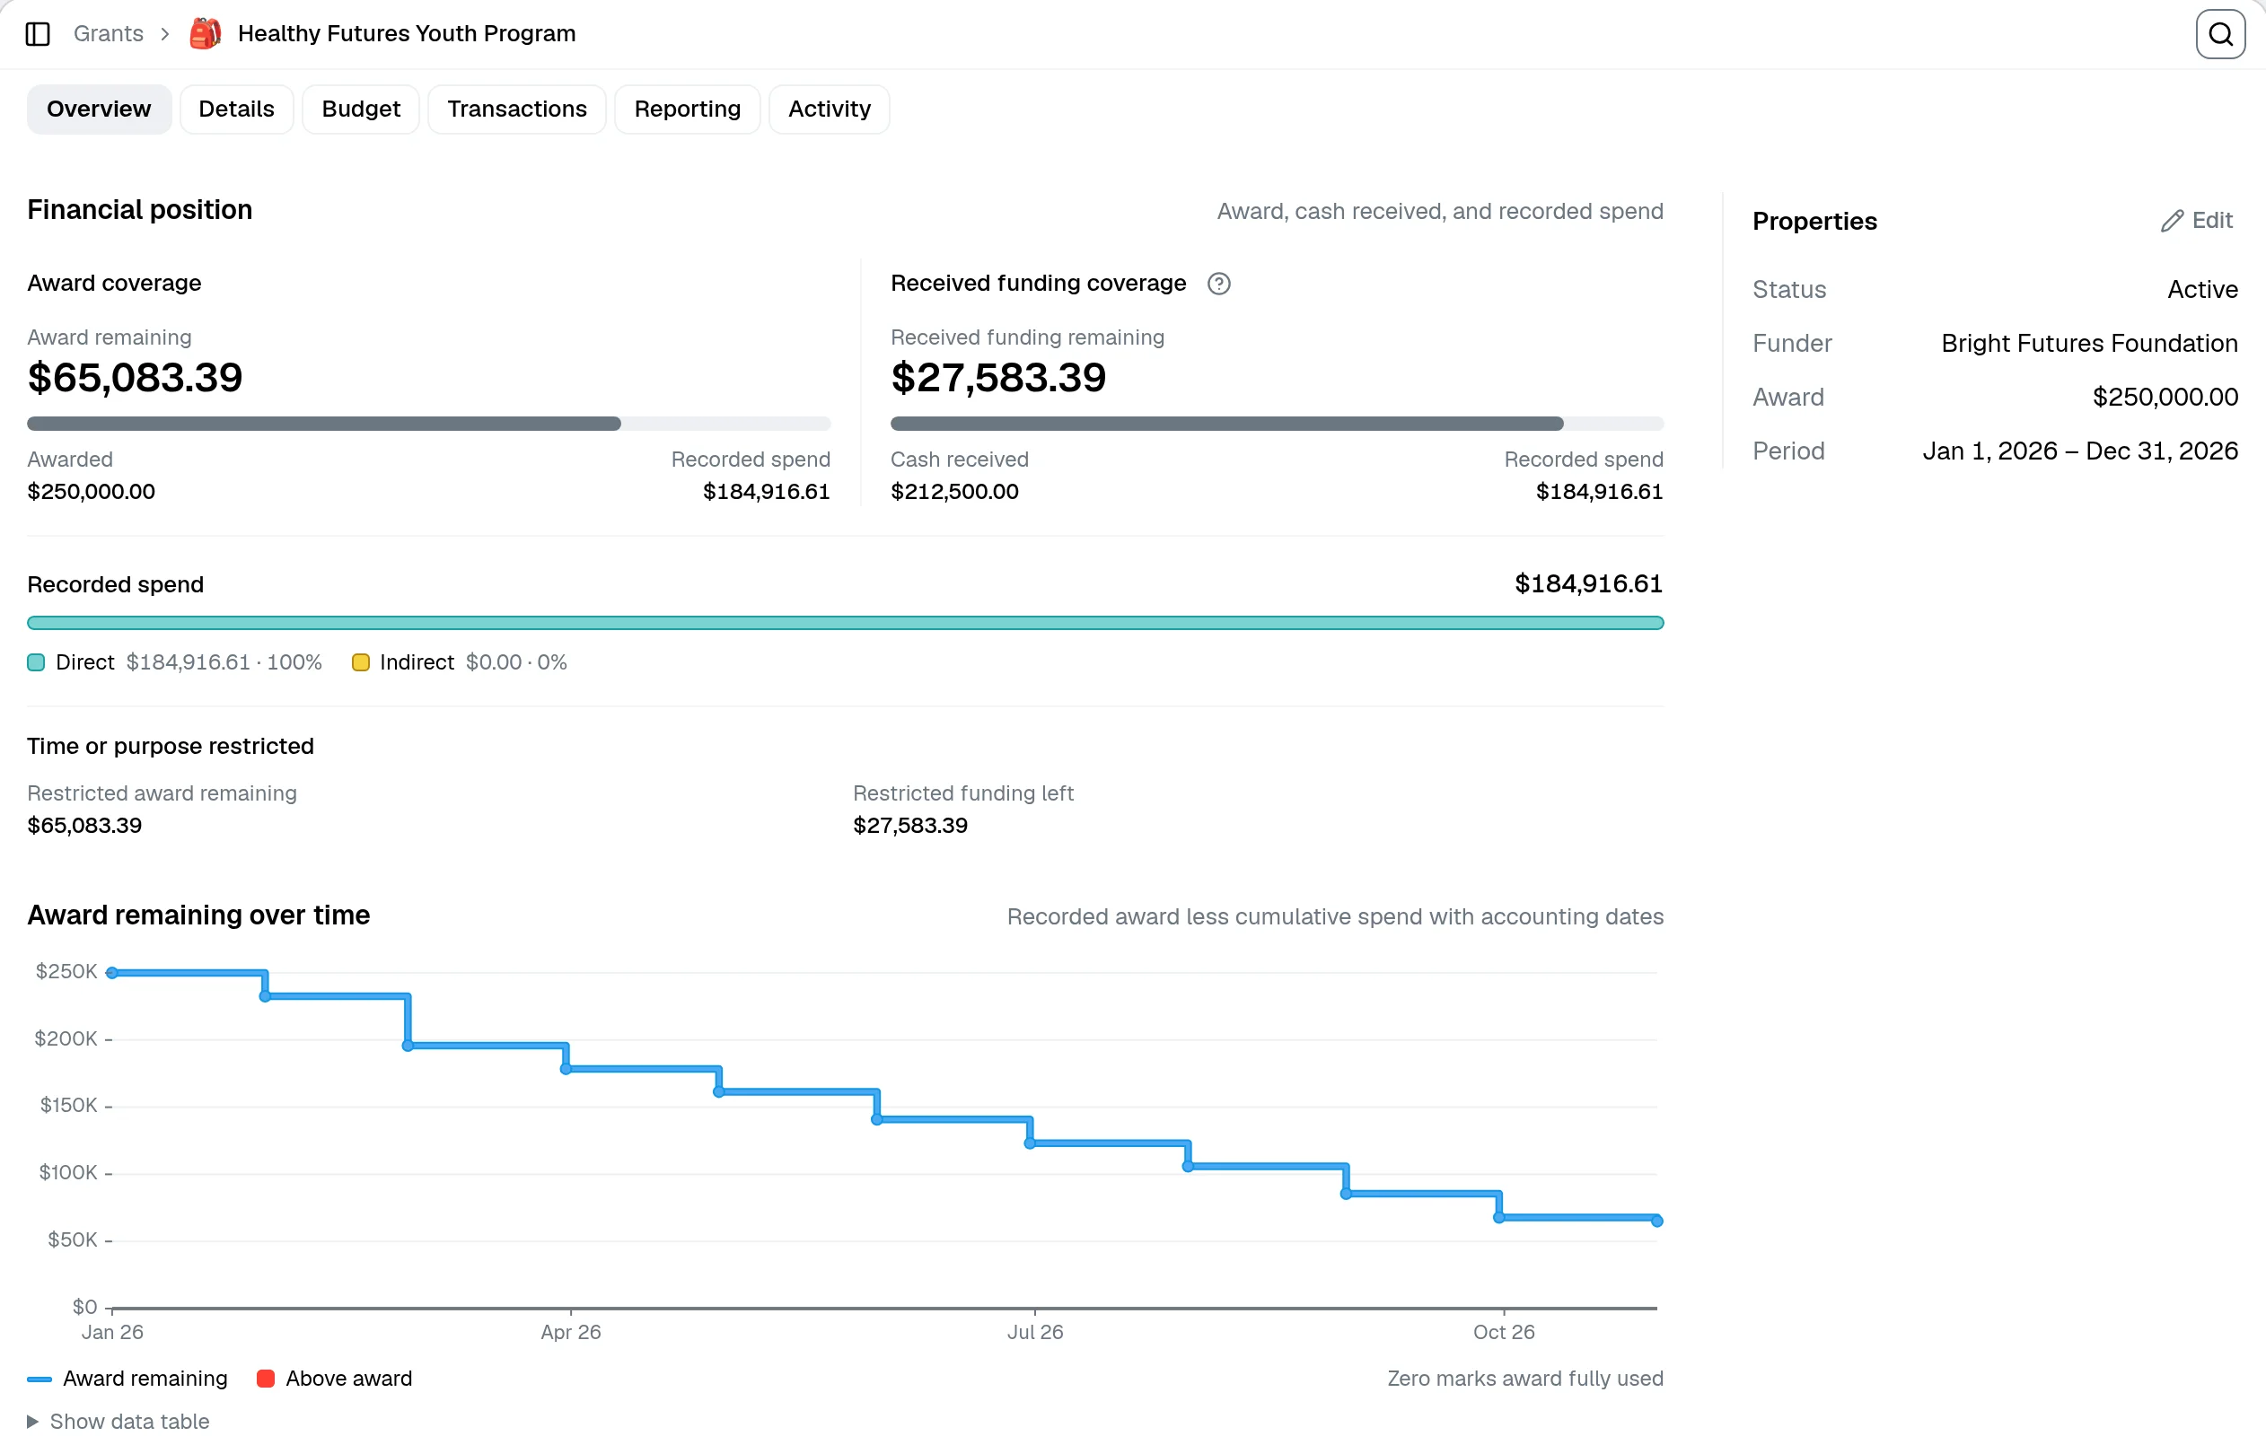The width and height of the screenshot is (2266, 1445).
Task: Switch to the Reporting tab
Action: pyautogui.click(x=687, y=109)
